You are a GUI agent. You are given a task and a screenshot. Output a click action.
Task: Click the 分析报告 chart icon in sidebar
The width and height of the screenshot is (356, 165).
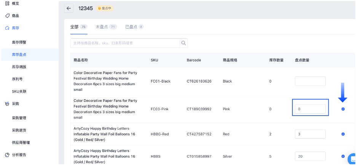coord(7,155)
